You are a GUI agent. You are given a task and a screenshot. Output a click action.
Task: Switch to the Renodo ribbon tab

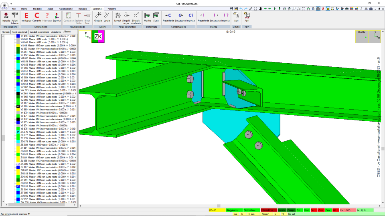pos(83,9)
